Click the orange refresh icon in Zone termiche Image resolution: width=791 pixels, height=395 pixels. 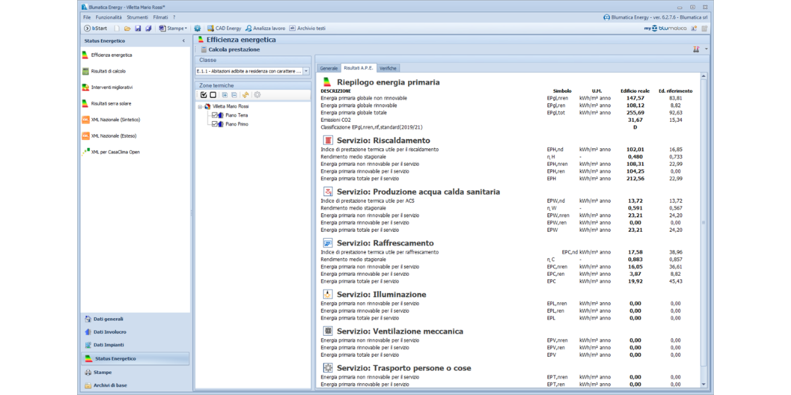(x=246, y=95)
